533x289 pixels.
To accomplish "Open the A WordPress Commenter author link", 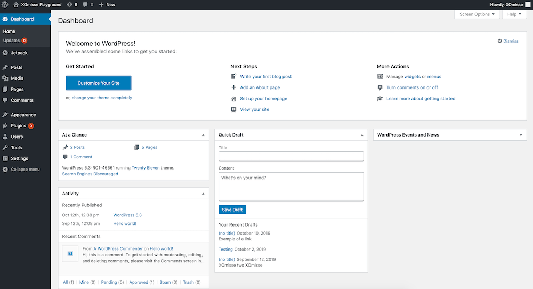I will (x=118, y=248).
